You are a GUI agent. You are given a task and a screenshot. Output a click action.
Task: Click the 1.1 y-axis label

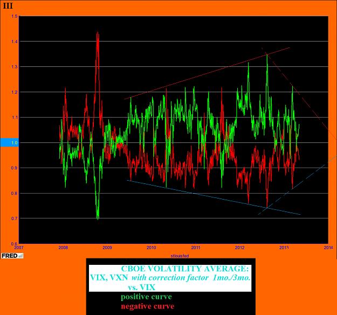point(15,118)
